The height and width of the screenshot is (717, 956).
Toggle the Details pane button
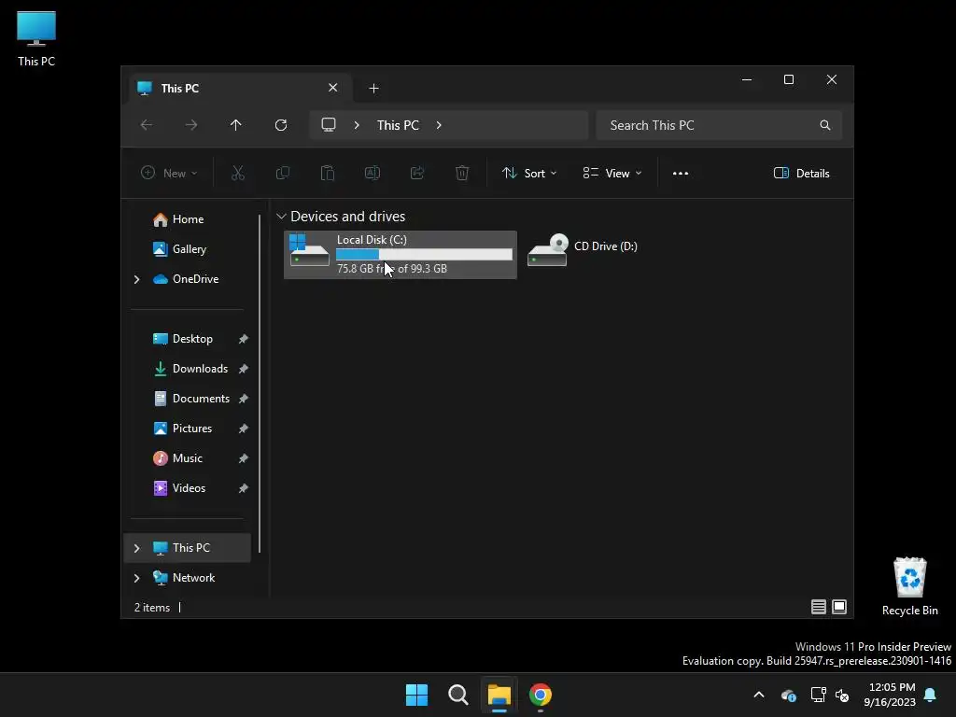(x=802, y=173)
